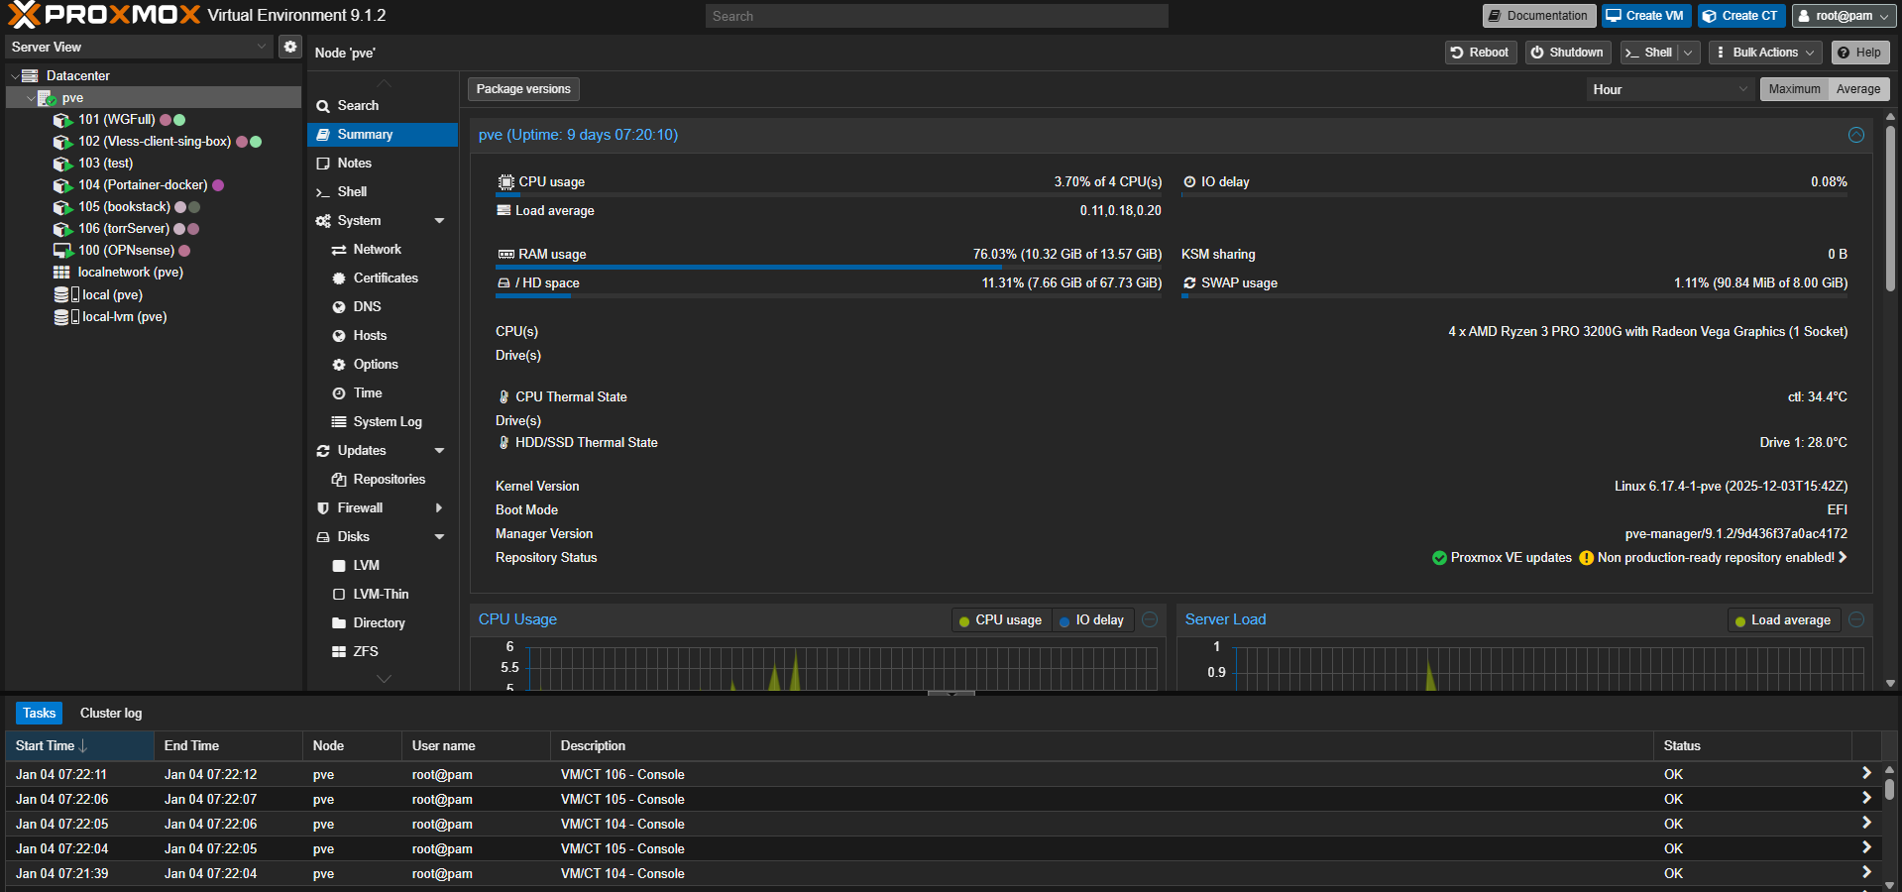Click the Package versions button
The image size is (1902, 892).
[523, 89]
